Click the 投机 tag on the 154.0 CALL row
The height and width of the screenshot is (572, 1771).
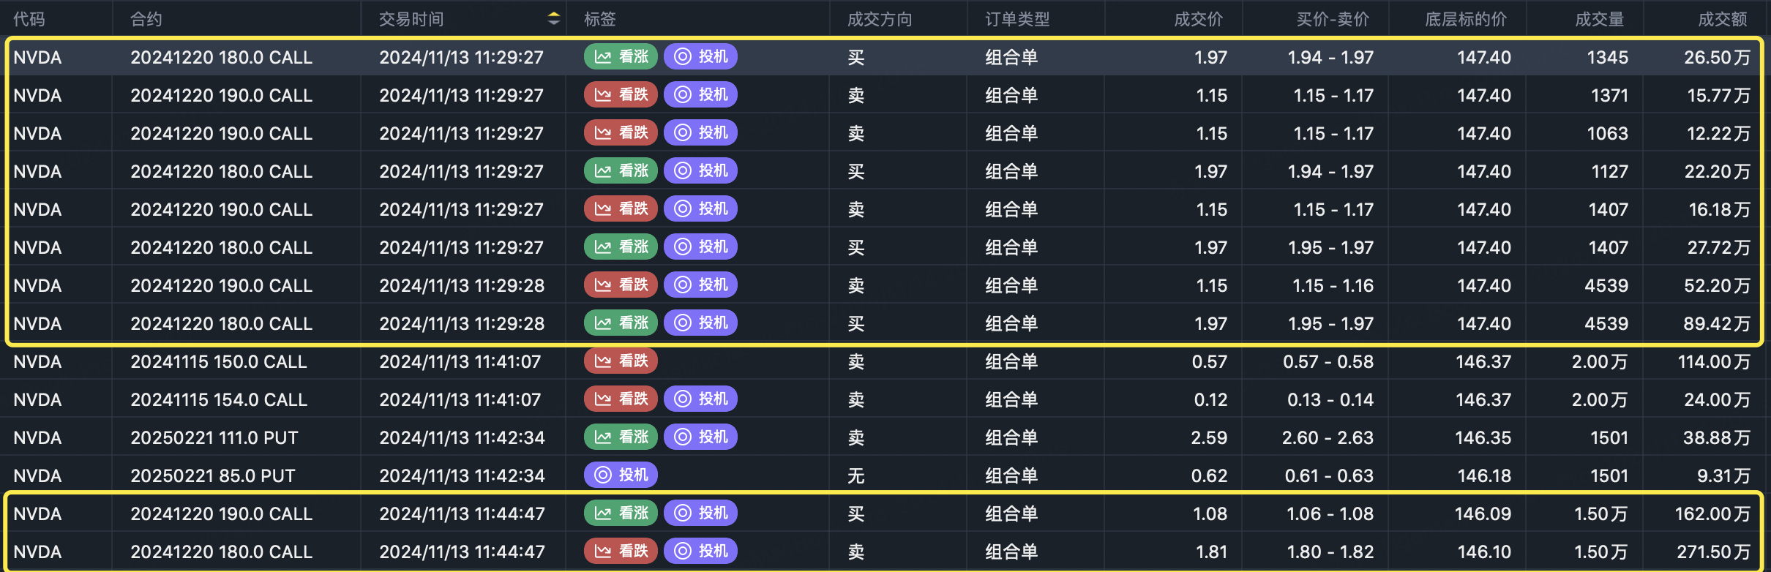click(700, 399)
